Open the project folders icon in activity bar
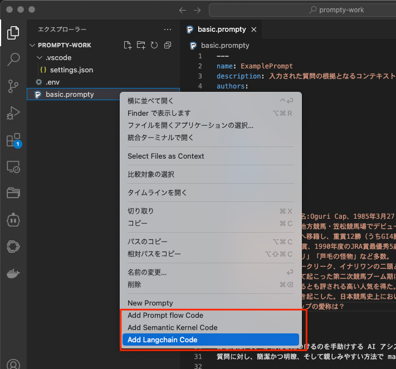The image size is (396, 369). (x=13, y=193)
